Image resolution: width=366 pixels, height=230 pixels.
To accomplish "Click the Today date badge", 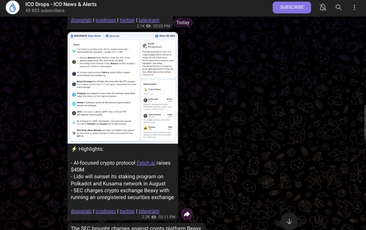I will [x=183, y=23].
